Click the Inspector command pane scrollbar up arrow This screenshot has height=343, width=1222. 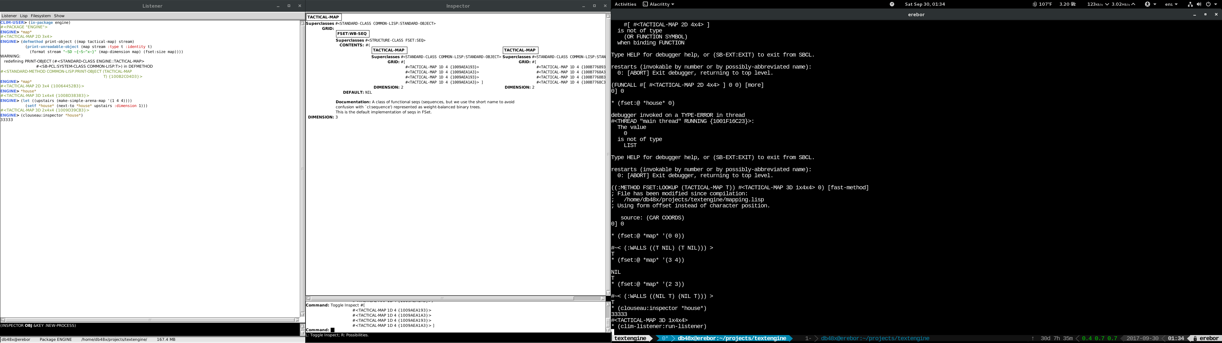[x=608, y=305]
